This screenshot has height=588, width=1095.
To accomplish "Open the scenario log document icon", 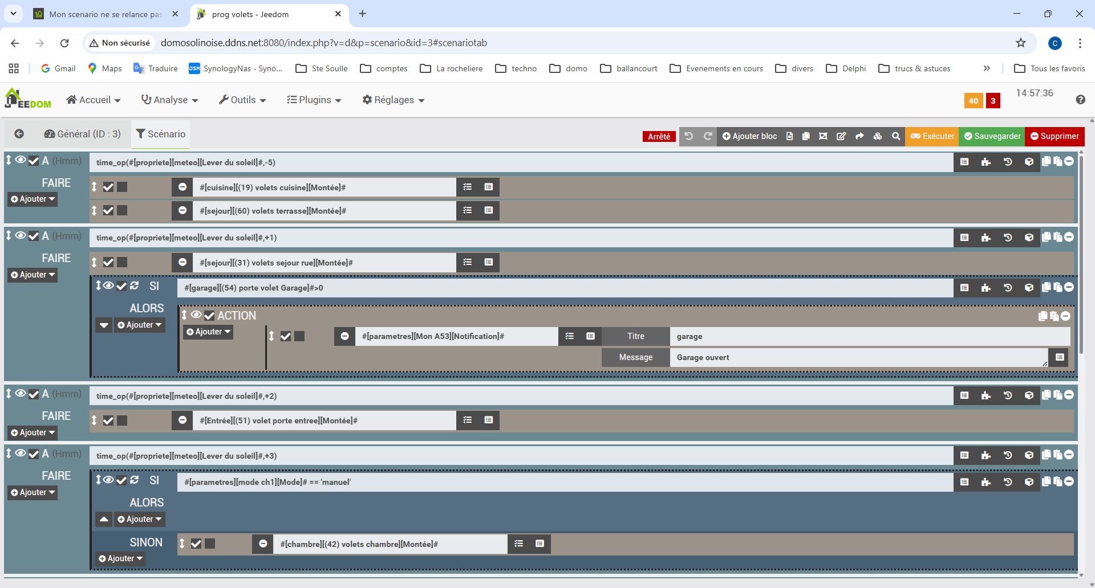I will click(x=789, y=136).
